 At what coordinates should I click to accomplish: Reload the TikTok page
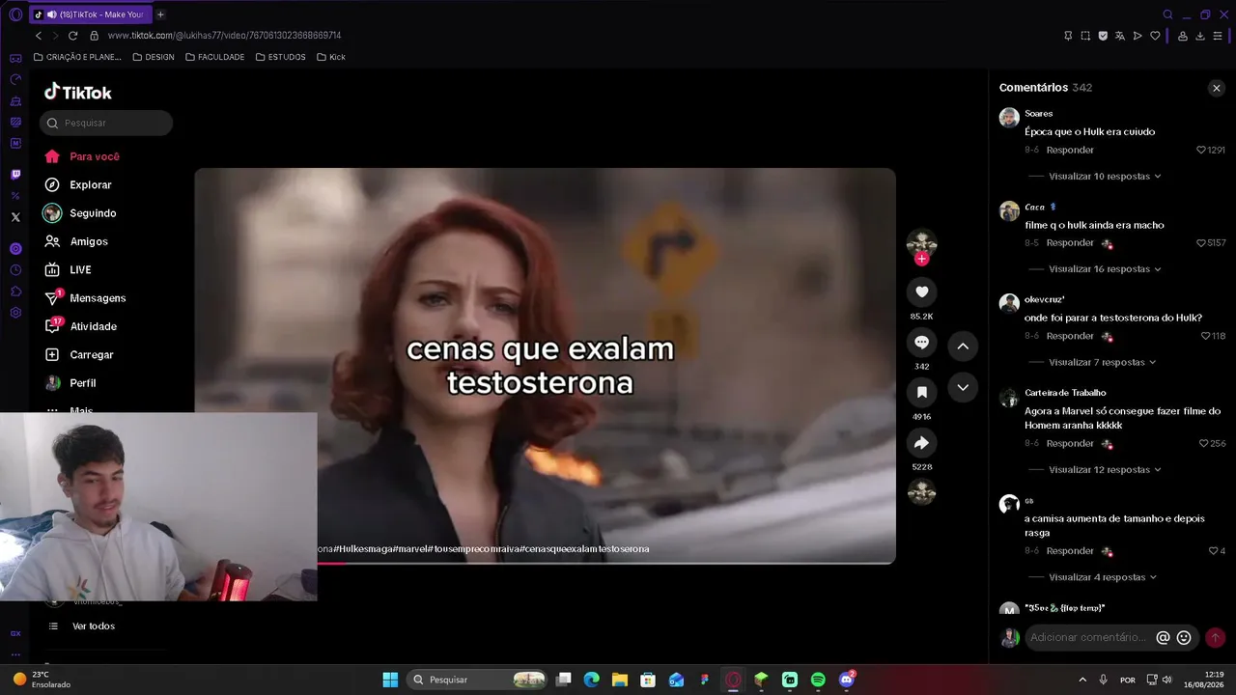click(x=72, y=36)
